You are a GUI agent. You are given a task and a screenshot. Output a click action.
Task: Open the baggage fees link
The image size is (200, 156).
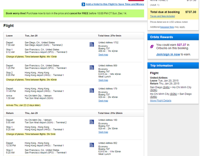click(x=167, y=27)
